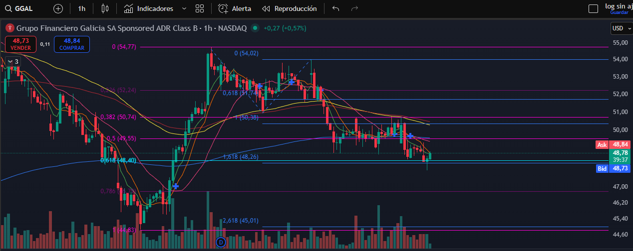The height and width of the screenshot is (251, 633).
Task: Open the layout grid templates icon
Action: tap(200, 8)
